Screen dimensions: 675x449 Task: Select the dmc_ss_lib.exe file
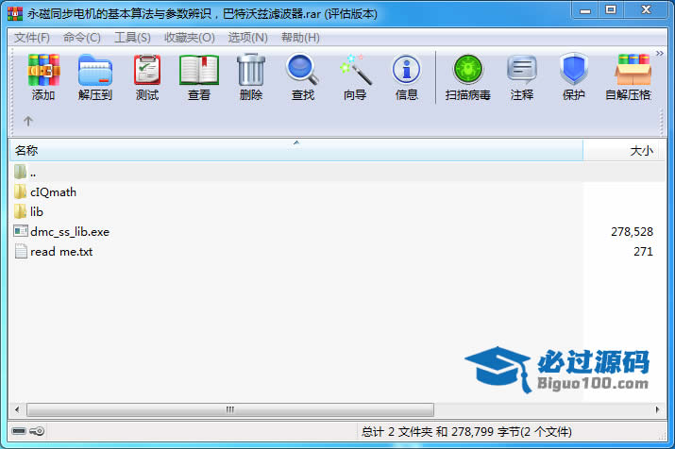tap(70, 232)
